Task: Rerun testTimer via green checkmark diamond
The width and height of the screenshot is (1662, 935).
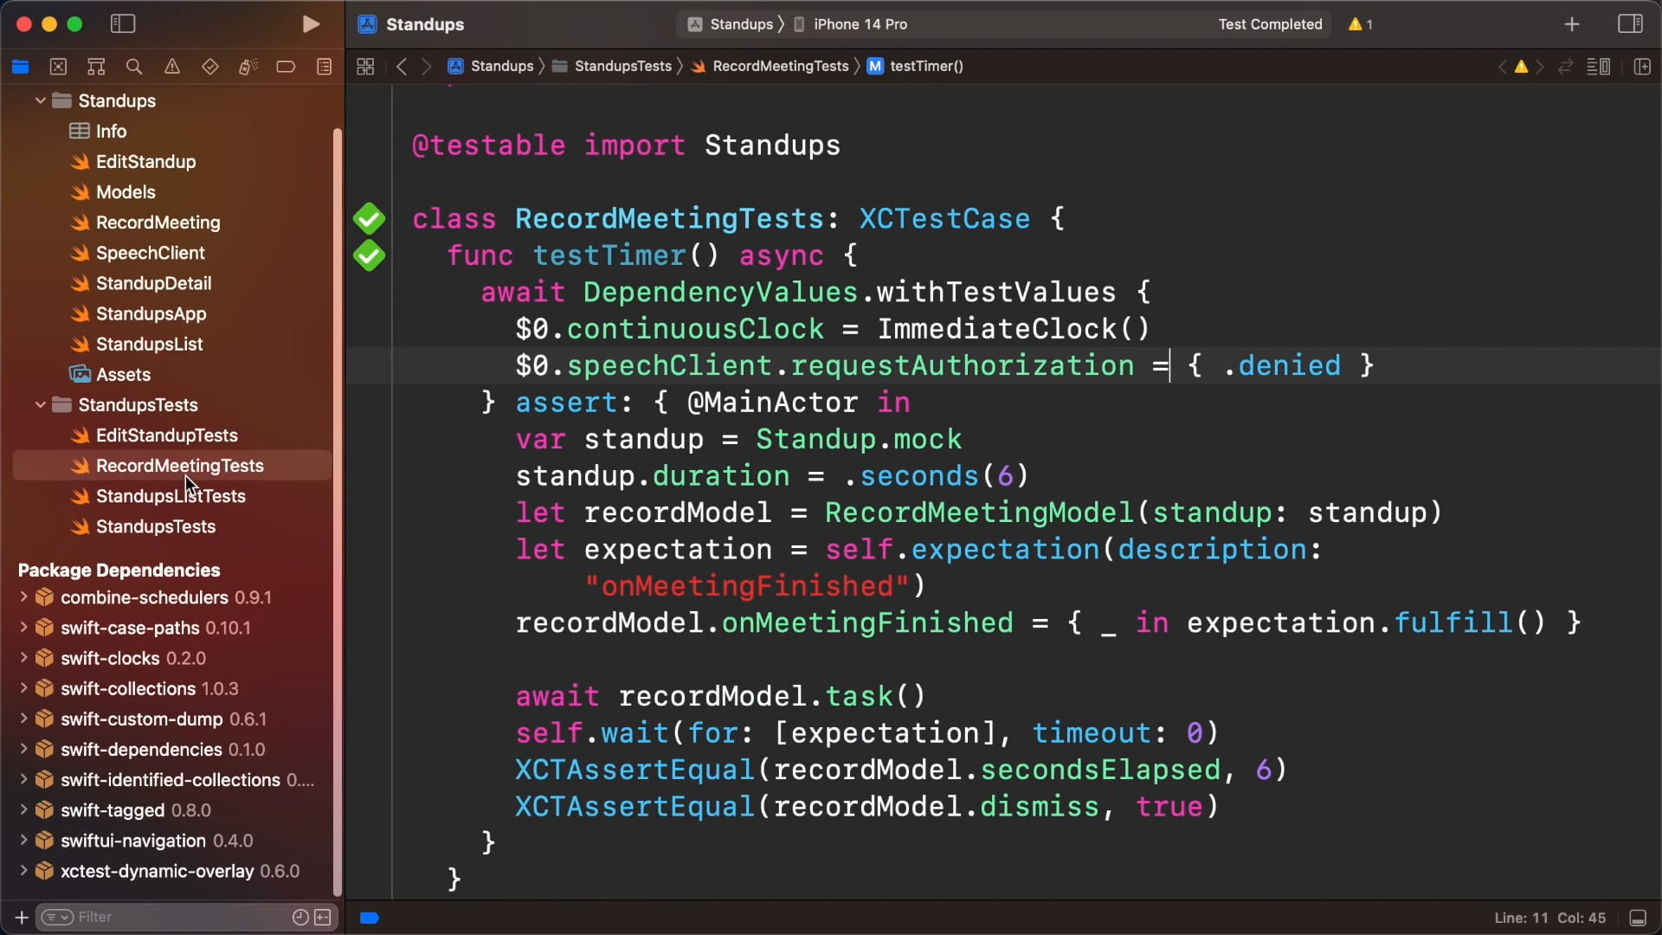Action: point(369,255)
